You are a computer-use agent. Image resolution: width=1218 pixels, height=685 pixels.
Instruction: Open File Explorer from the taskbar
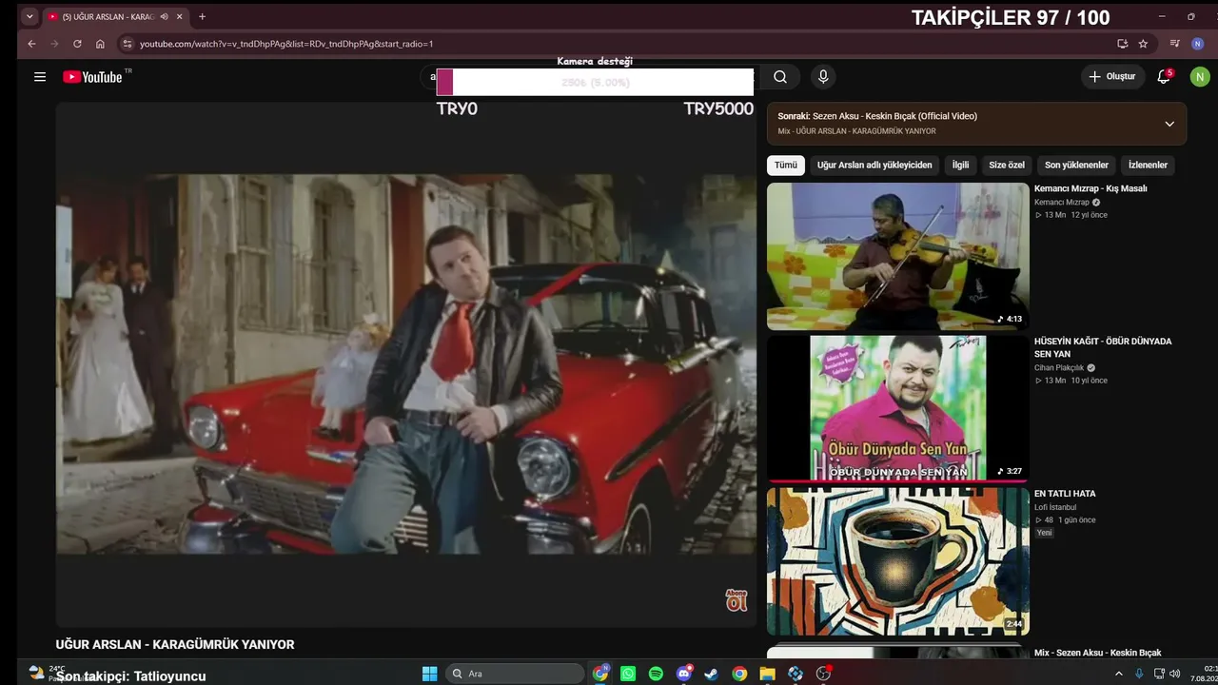[767, 674]
